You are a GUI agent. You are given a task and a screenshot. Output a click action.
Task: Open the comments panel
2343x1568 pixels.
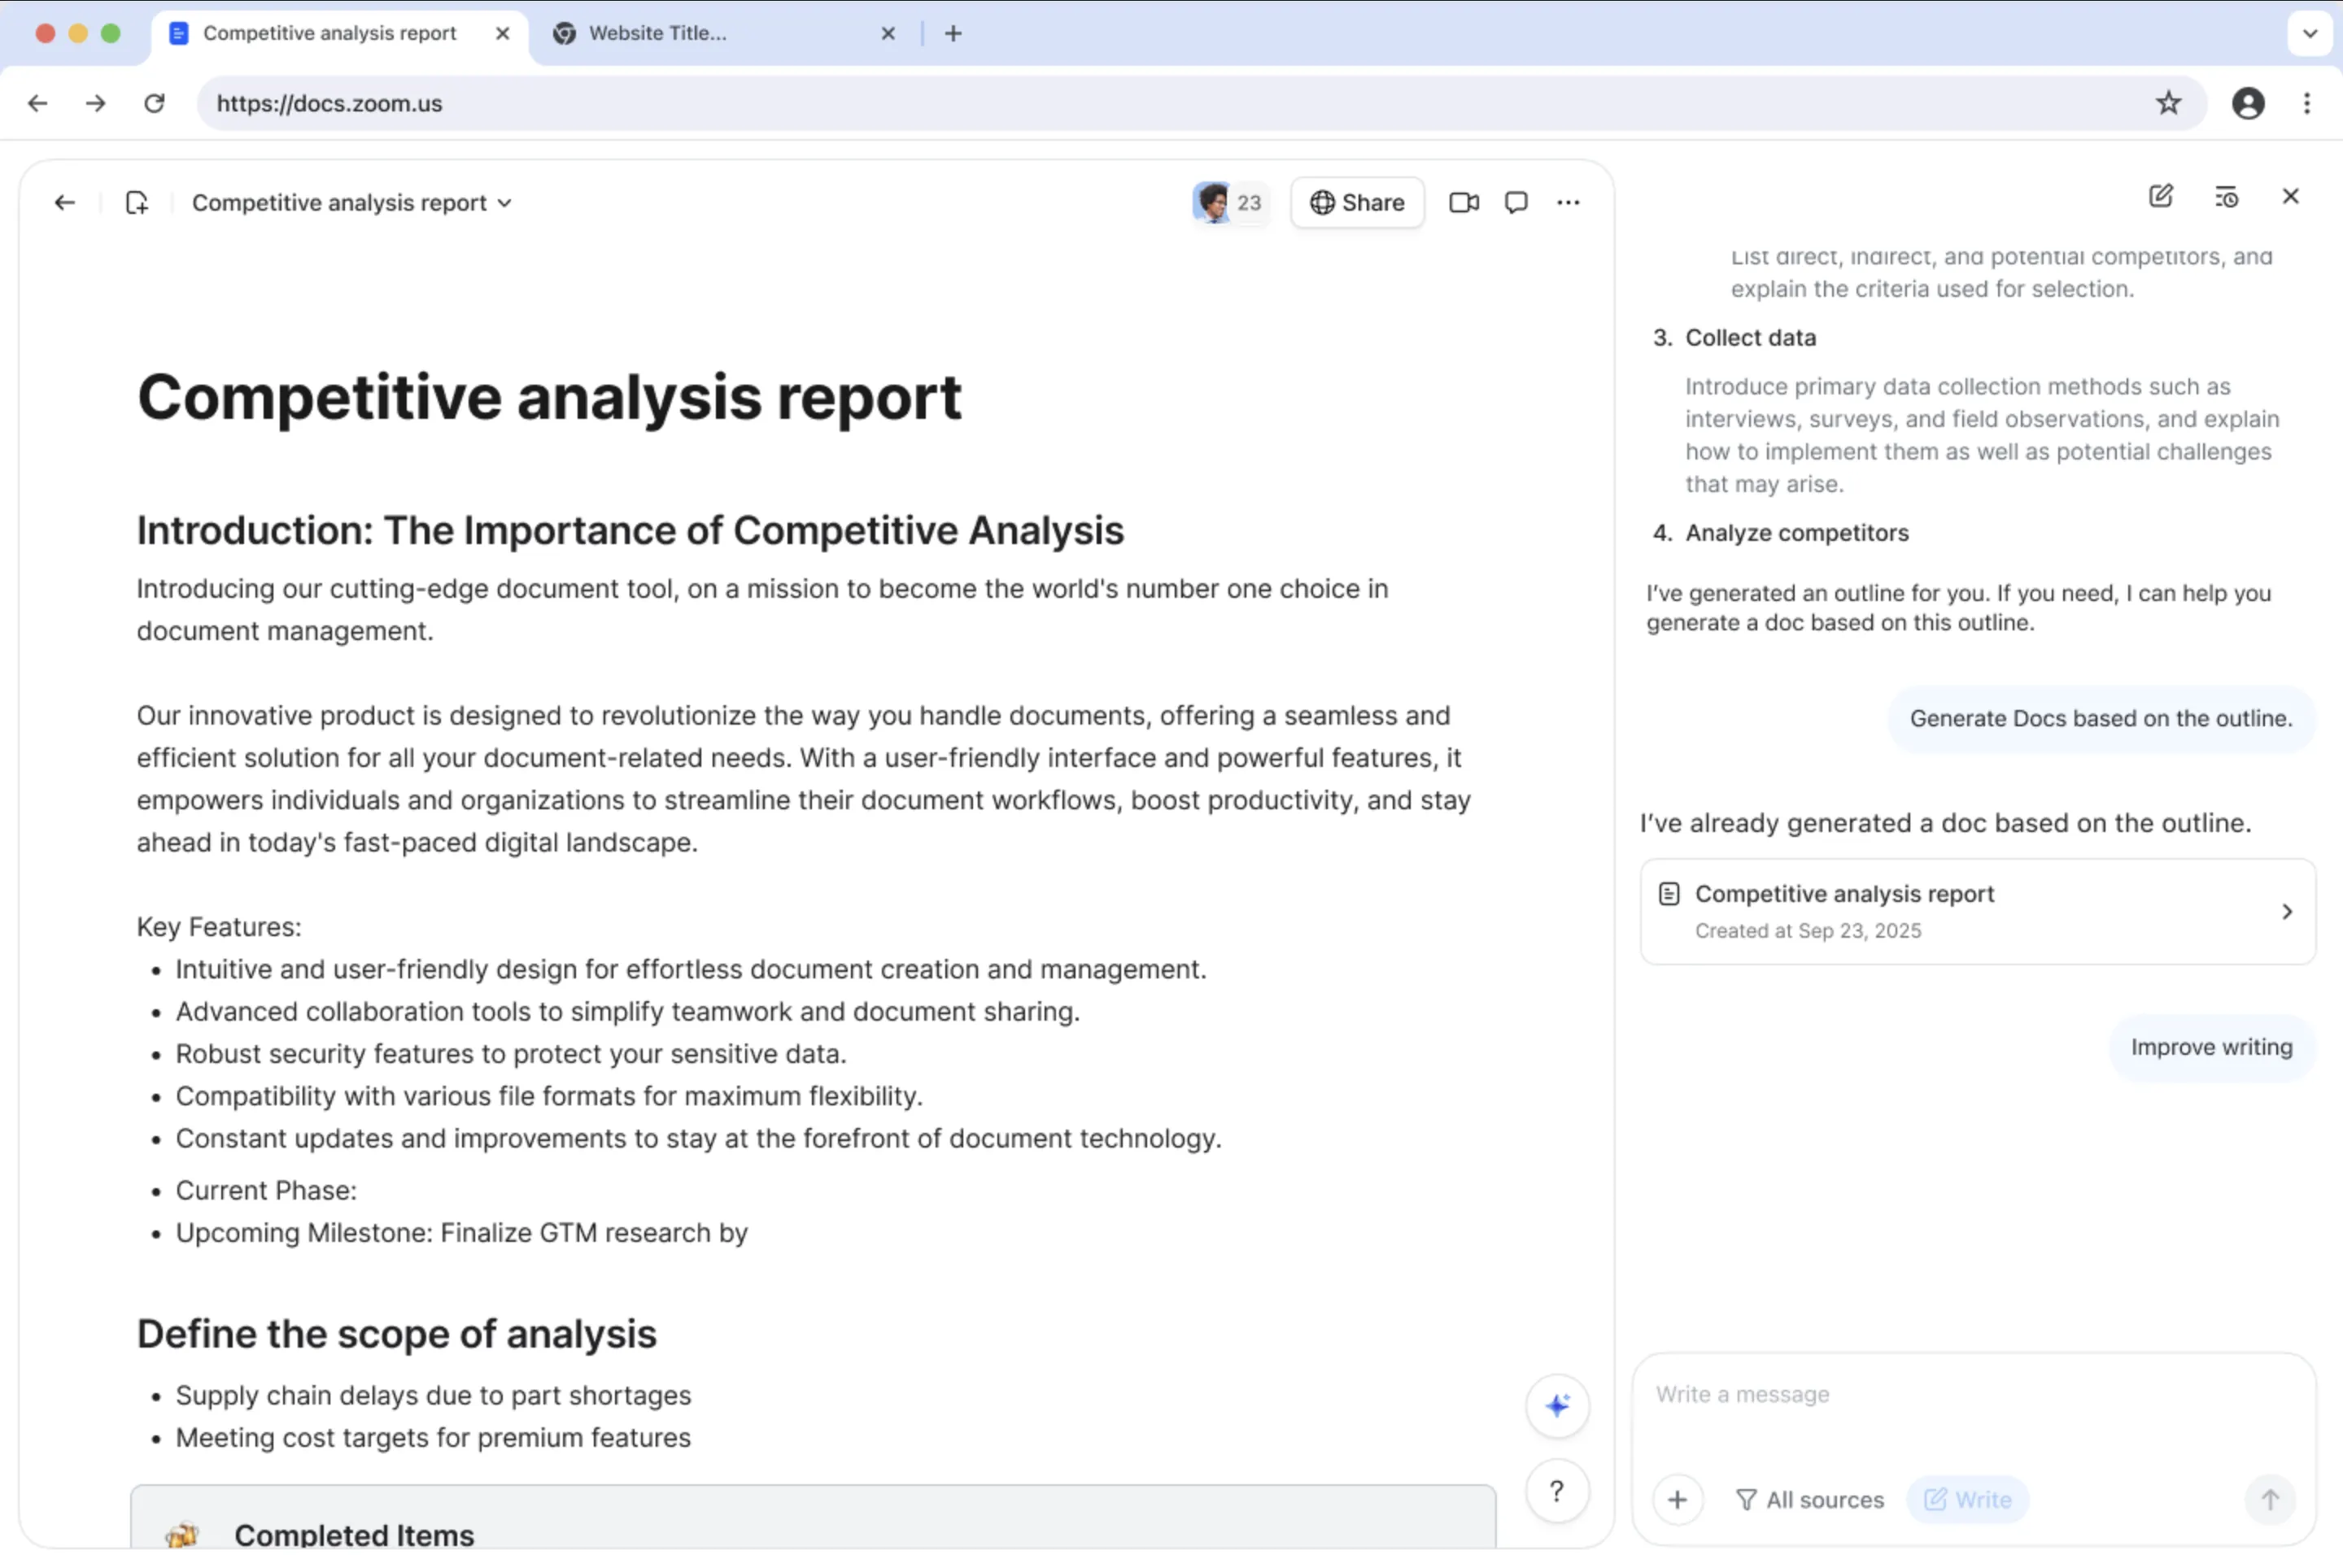pos(1516,202)
